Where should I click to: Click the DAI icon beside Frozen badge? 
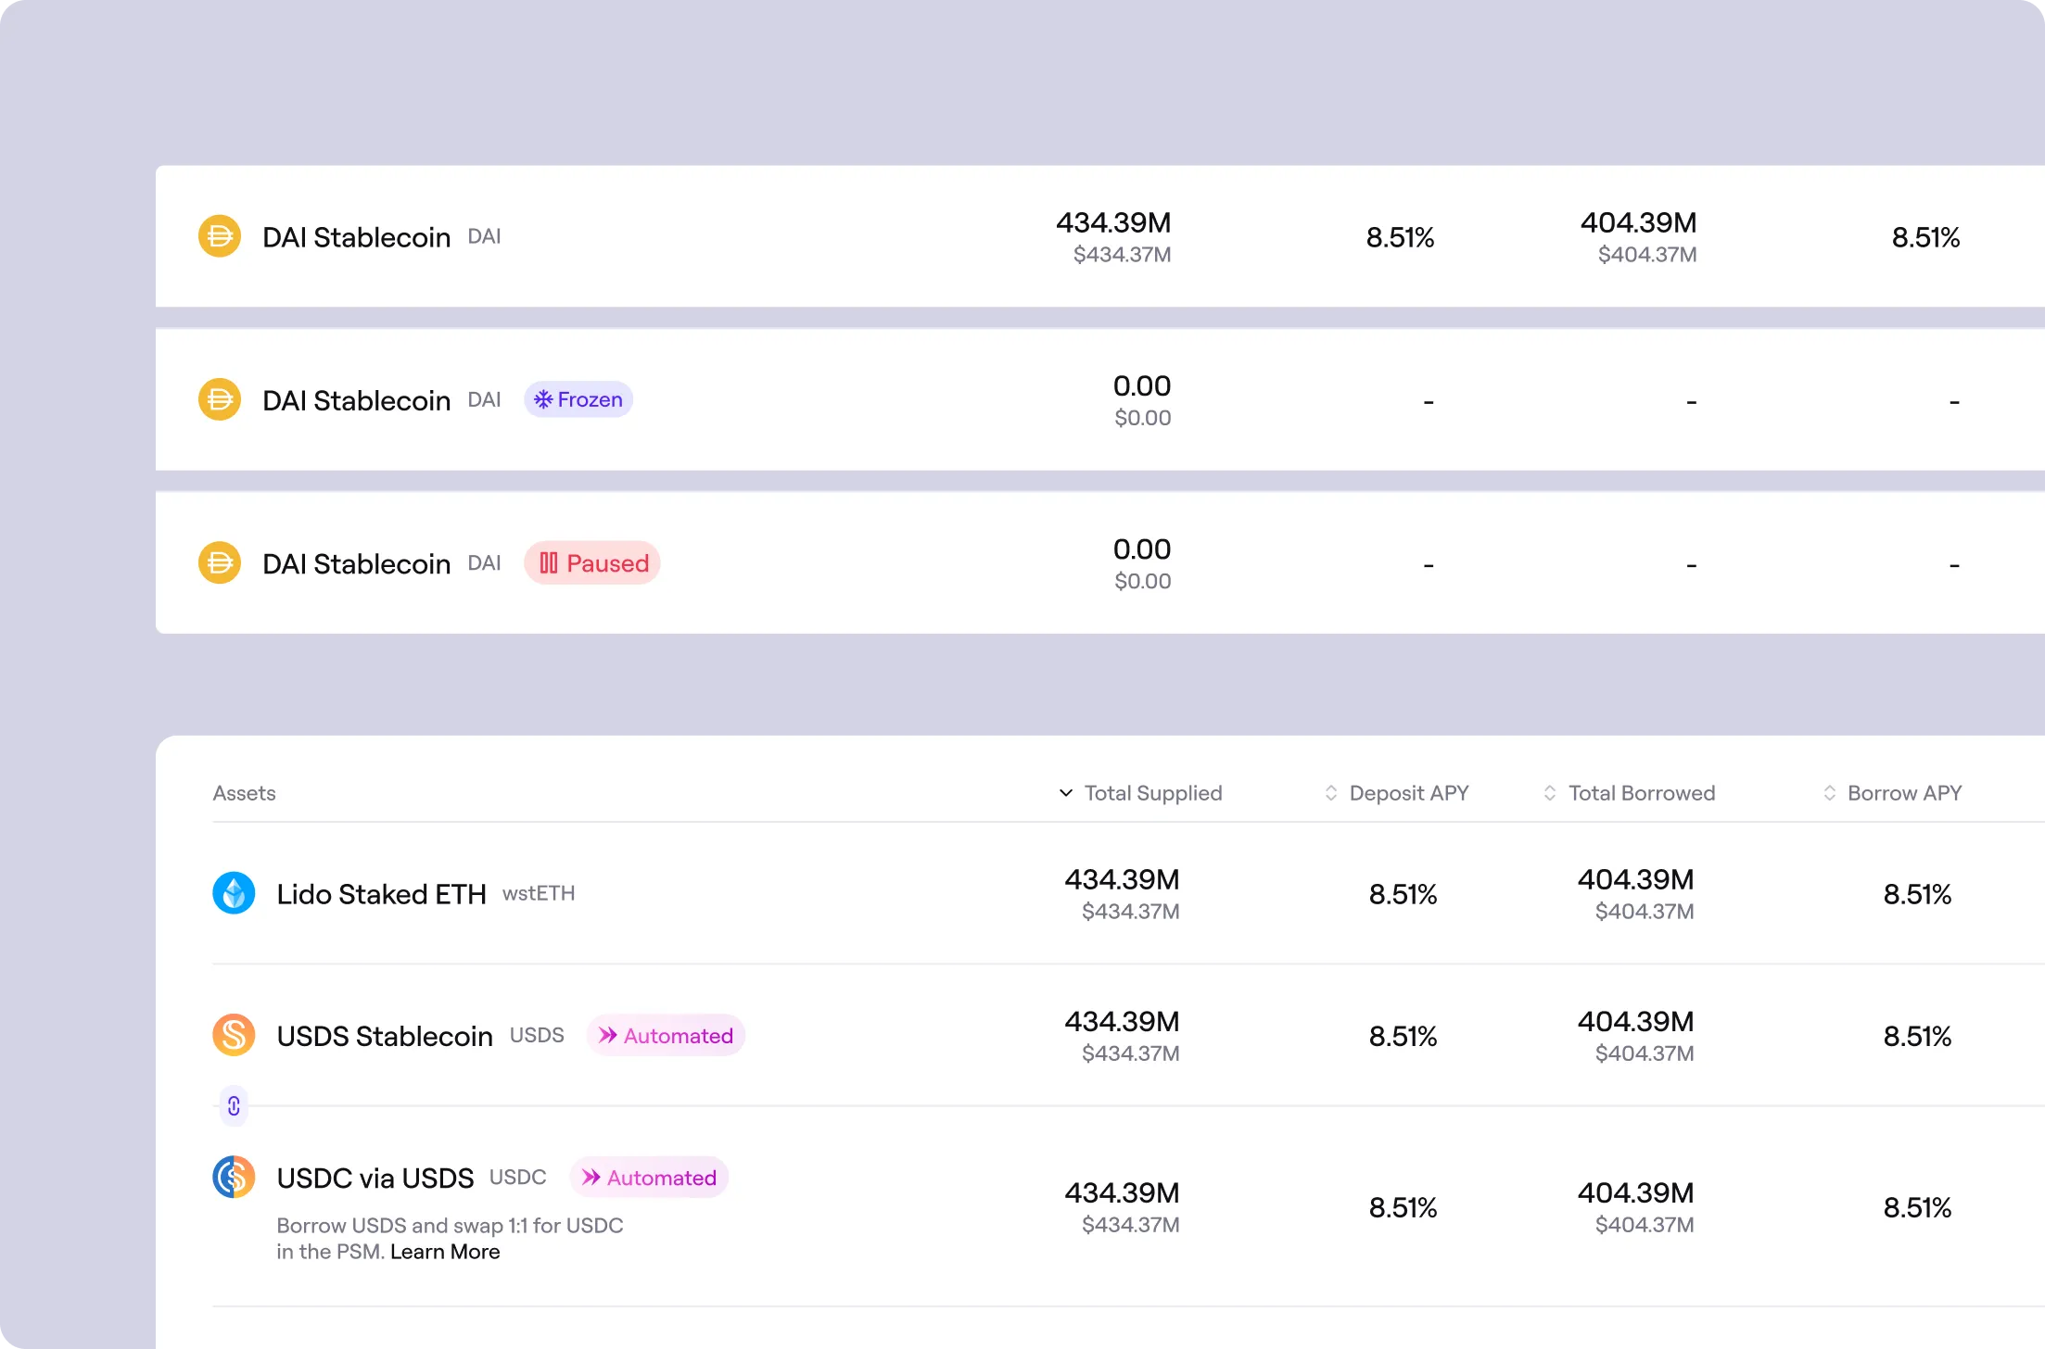pos(220,399)
